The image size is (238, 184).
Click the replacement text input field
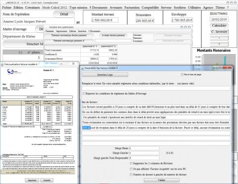(x=156, y=89)
